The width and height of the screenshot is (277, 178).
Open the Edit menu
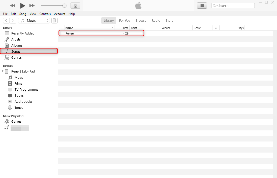pyautogui.click(x=13, y=14)
